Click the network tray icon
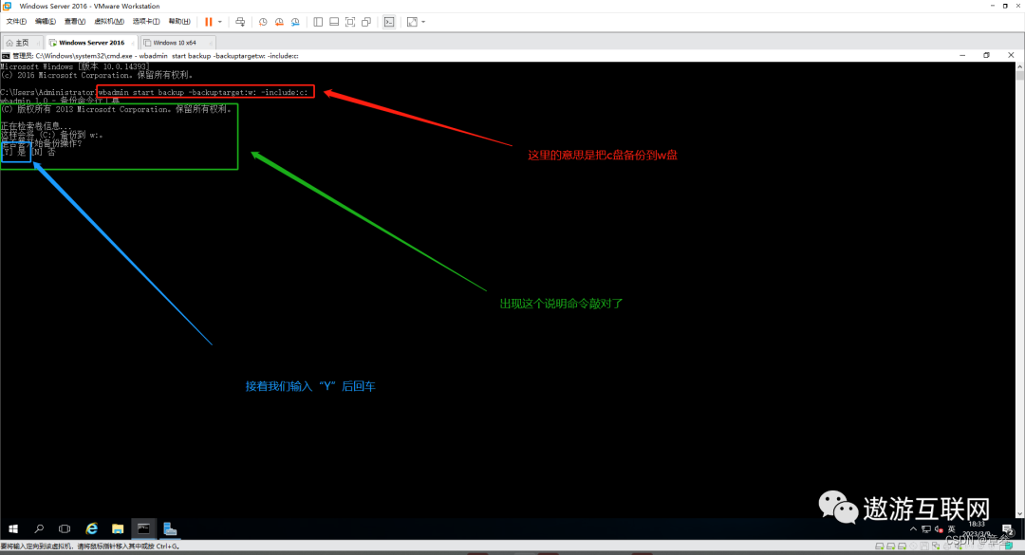Screen dimensions: 1025x555 (926, 529)
